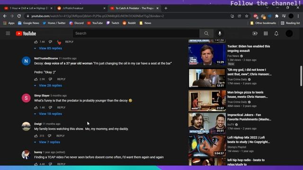Like Simp Slayer's comment
This screenshot has height=170, width=303.
click(36, 108)
